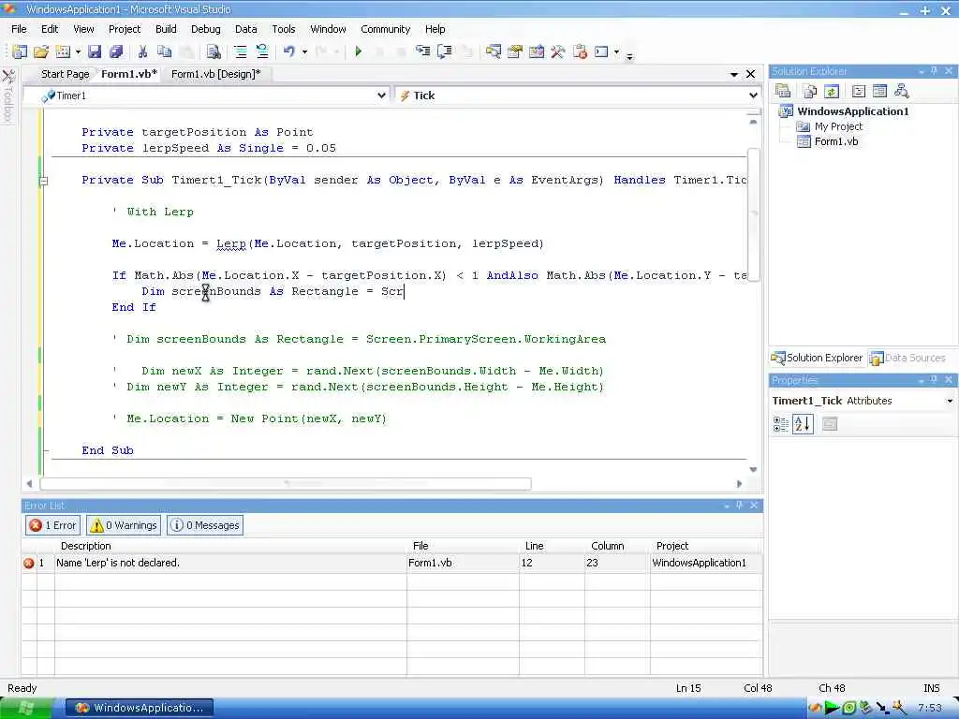Select the Solution Explorer bottom tab
This screenshot has height=719, width=959.
pos(817,358)
